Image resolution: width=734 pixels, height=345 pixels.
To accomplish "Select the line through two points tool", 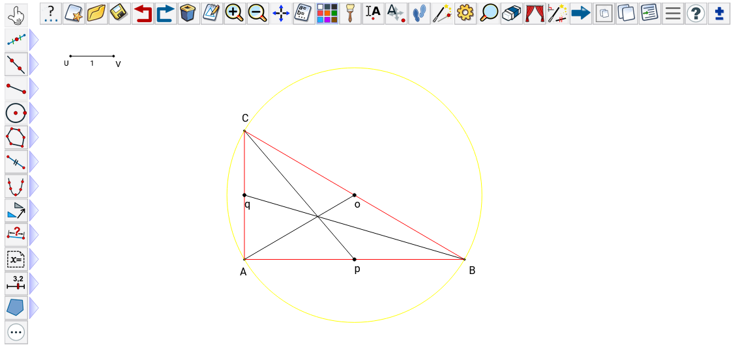I will tap(16, 64).
